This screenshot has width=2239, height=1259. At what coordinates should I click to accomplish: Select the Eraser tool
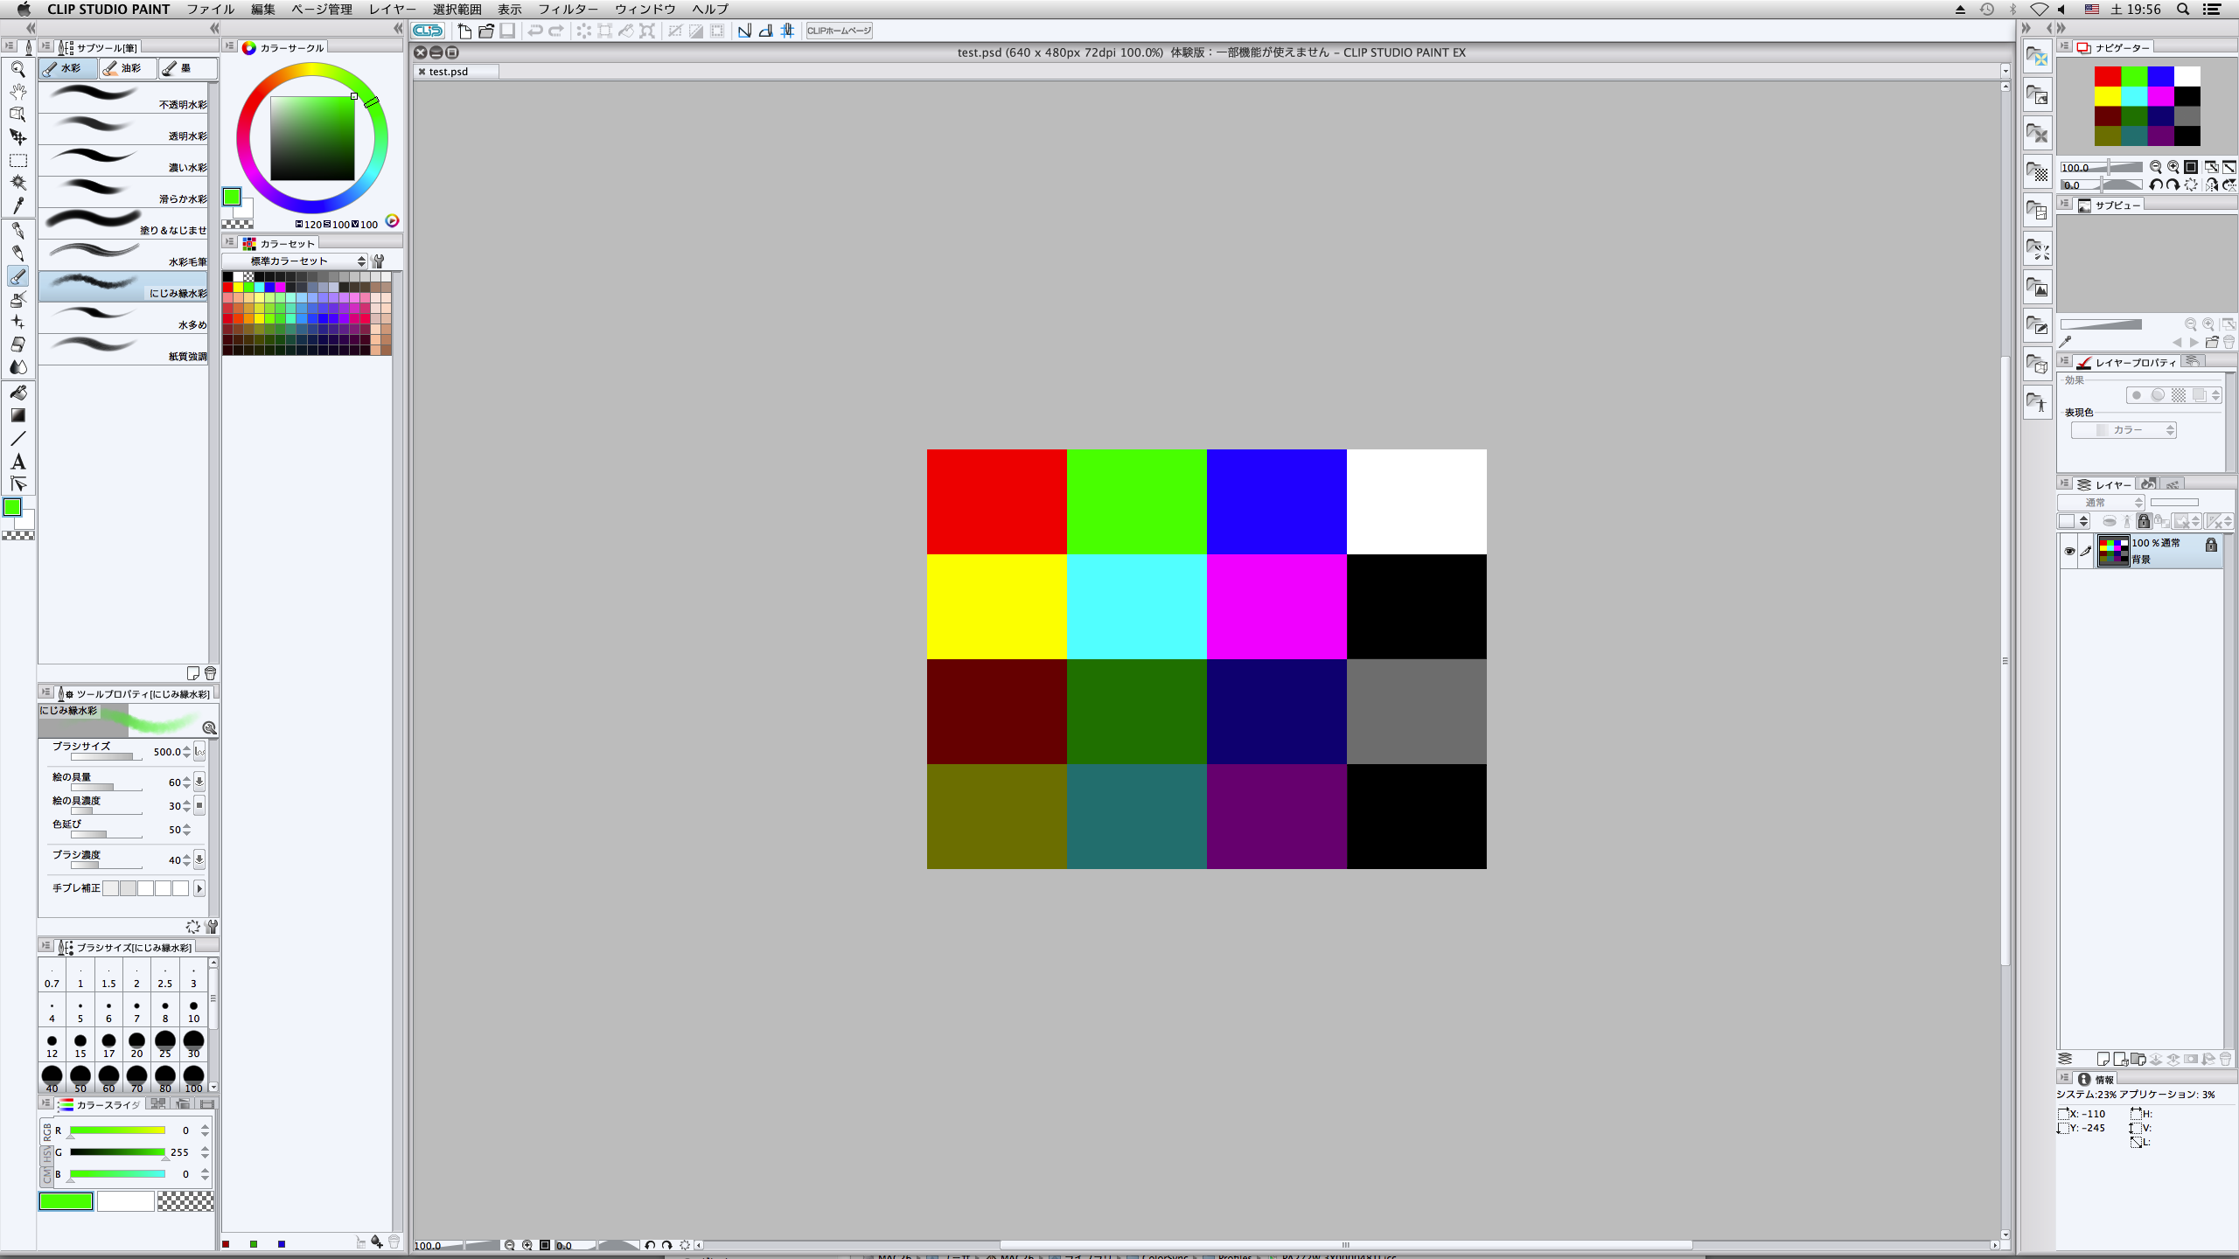point(17,344)
